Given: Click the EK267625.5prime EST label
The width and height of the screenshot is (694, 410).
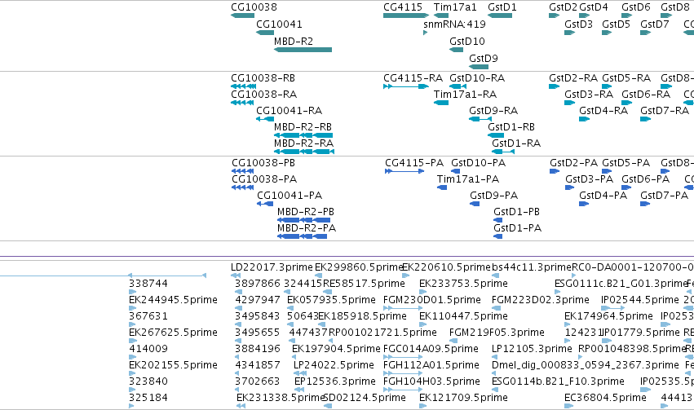Looking at the screenshot, I should click(x=173, y=333).
